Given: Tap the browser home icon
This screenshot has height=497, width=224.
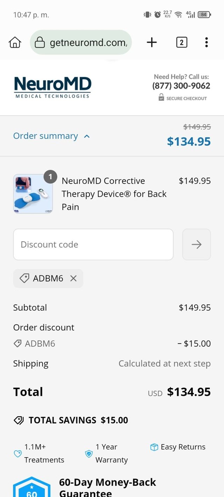Looking at the screenshot, I should point(15,43).
